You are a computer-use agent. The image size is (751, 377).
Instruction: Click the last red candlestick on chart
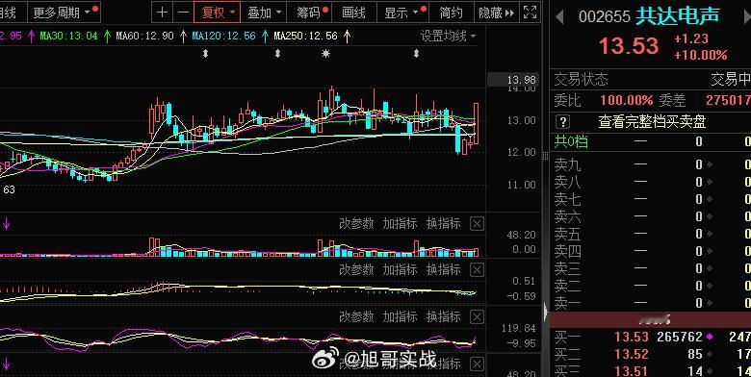(x=476, y=123)
